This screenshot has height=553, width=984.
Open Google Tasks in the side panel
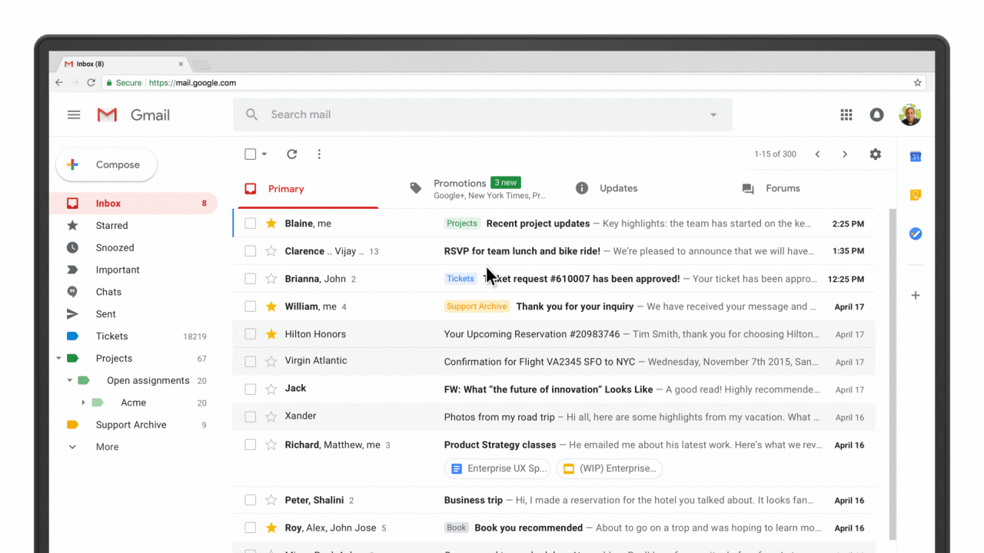point(915,233)
